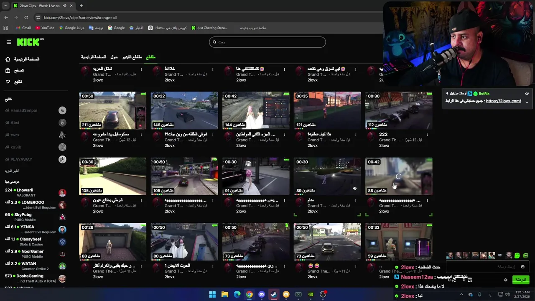Reload the browser page
Screen dimensions: 535x301
pyautogui.click(x=26, y=18)
